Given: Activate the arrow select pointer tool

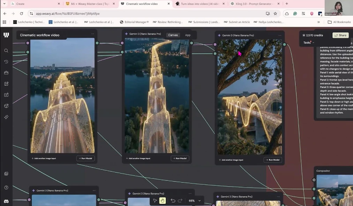Looking at the screenshot, I should [155, 201].
